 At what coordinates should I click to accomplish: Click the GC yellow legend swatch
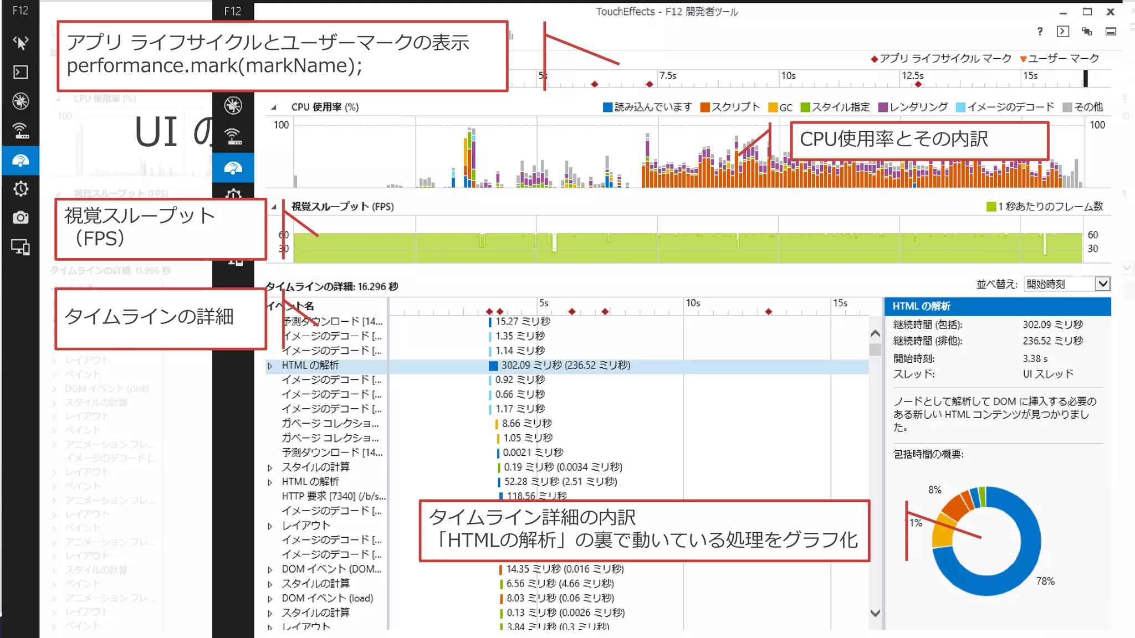pos(773,107)
